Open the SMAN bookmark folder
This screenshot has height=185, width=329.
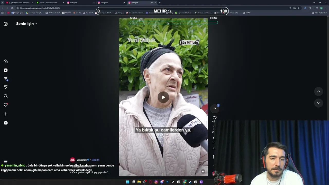(x=246, y=13)
